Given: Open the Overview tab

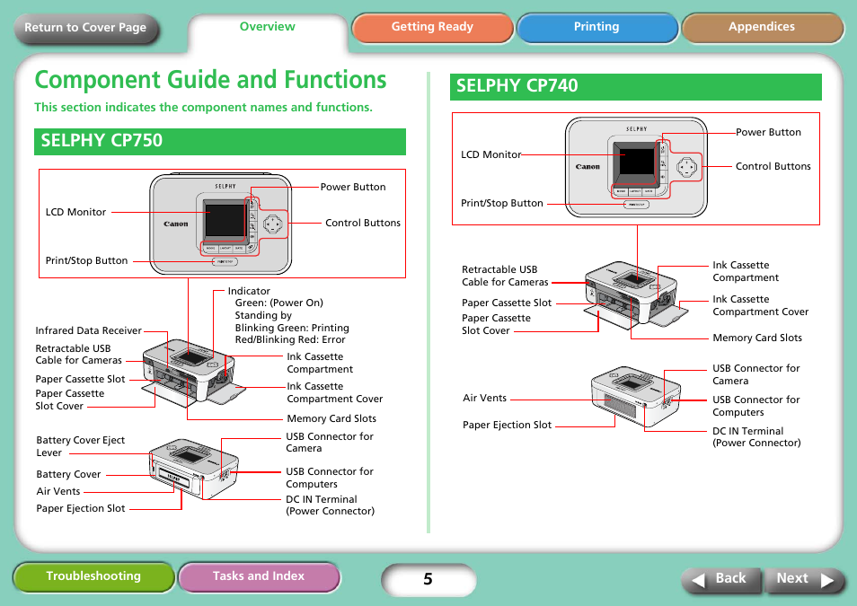Looking at the screenshot, I should pyautogui.click(x=268, y=27).
